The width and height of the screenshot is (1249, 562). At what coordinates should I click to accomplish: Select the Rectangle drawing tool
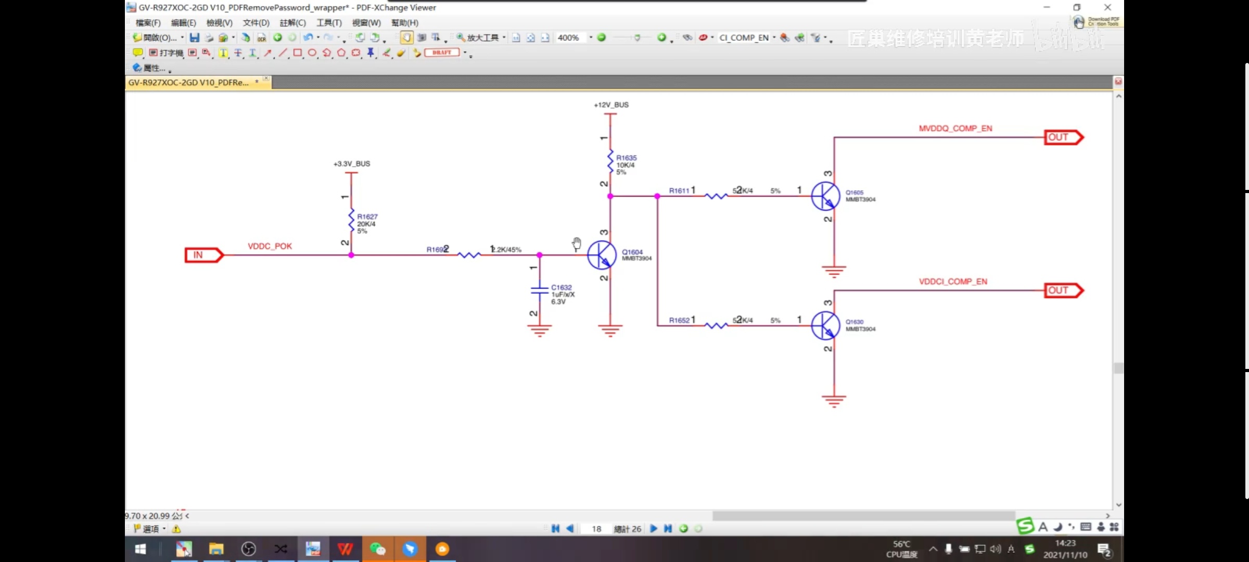(297, 53)
